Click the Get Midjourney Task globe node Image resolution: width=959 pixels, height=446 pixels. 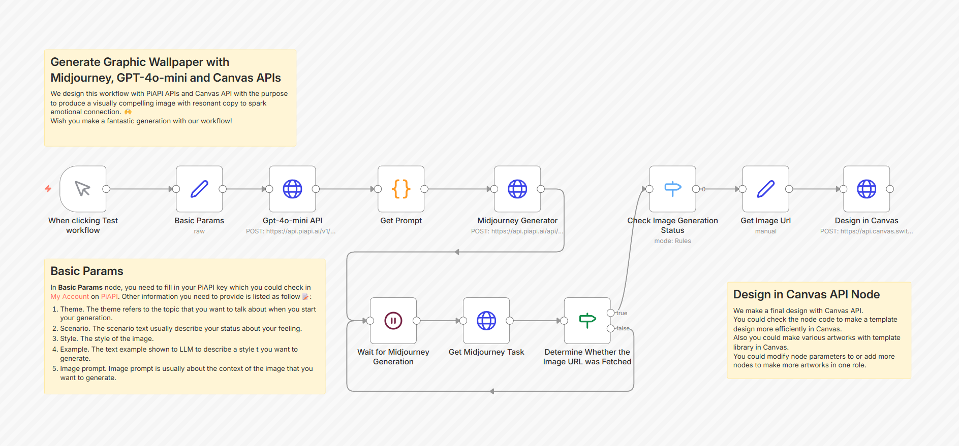(486, 321)
